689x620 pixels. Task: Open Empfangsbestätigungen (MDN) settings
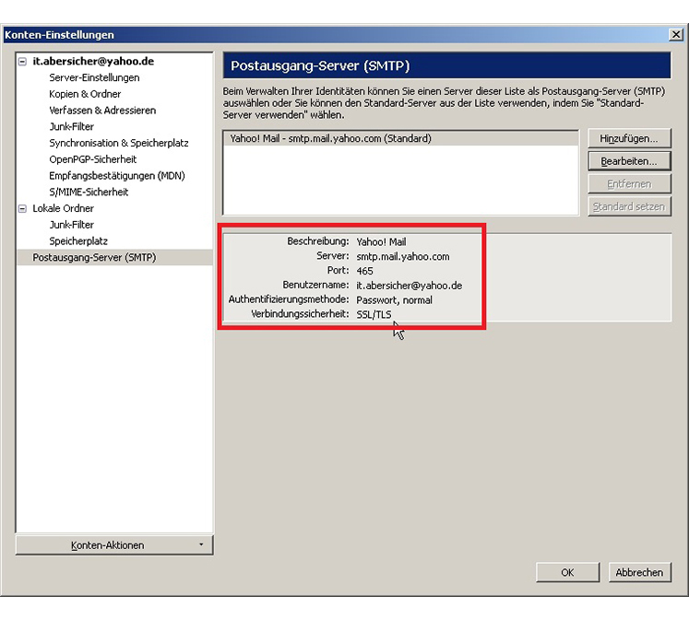116,176
